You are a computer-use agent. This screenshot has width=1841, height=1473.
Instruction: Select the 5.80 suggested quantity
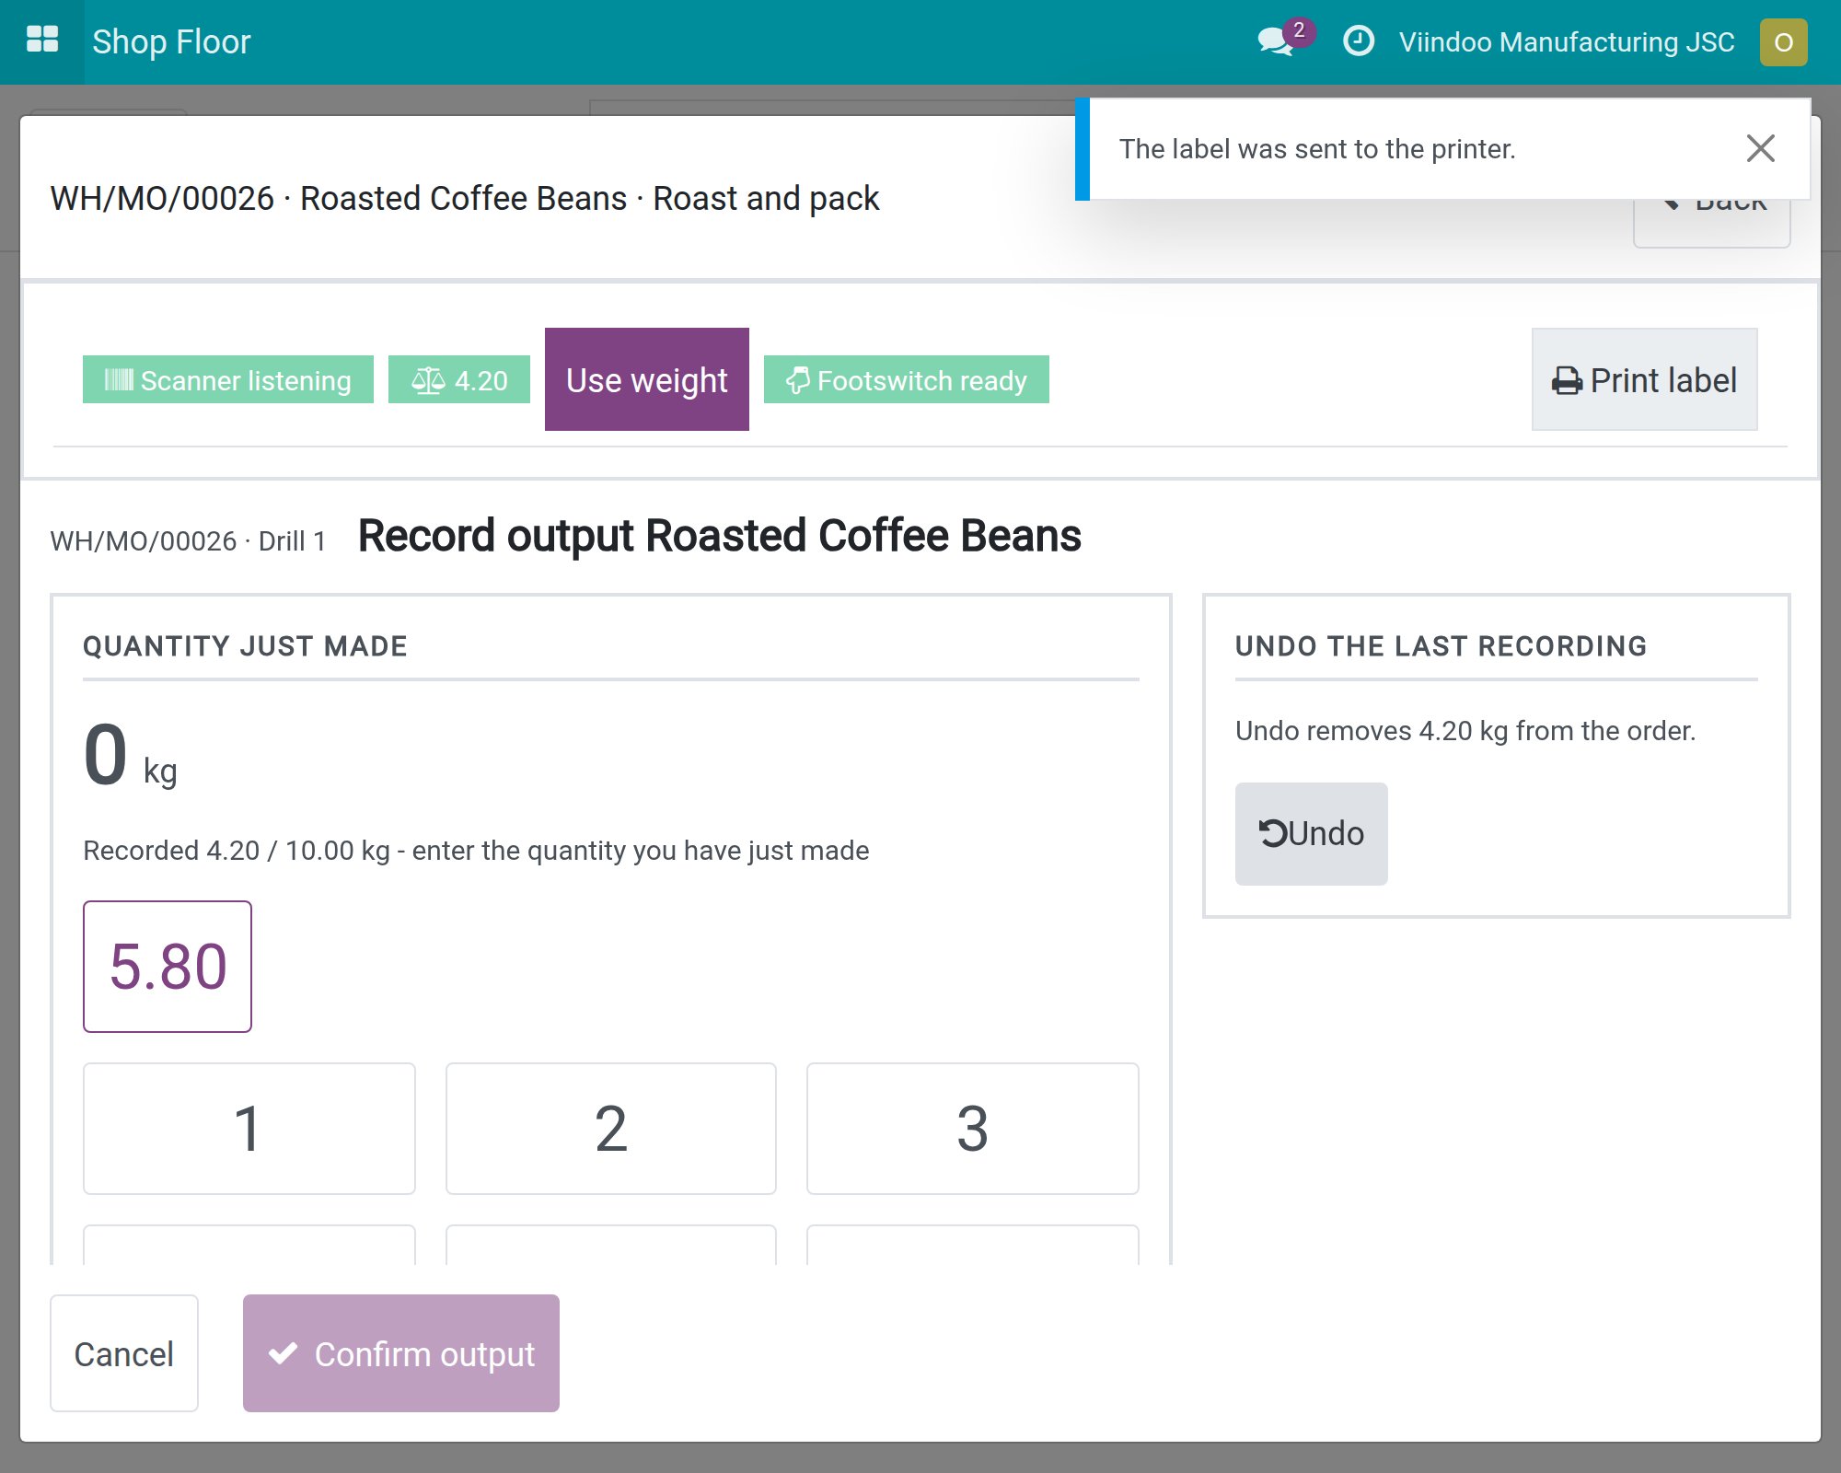click(168, 967)
